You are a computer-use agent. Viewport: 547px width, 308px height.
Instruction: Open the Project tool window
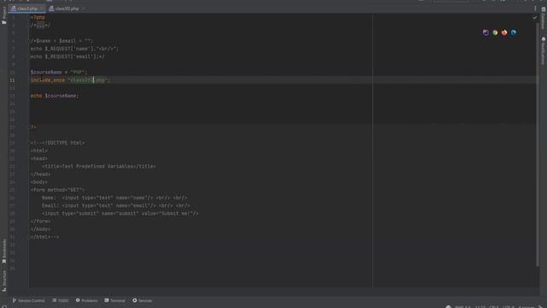click(3, 15)
